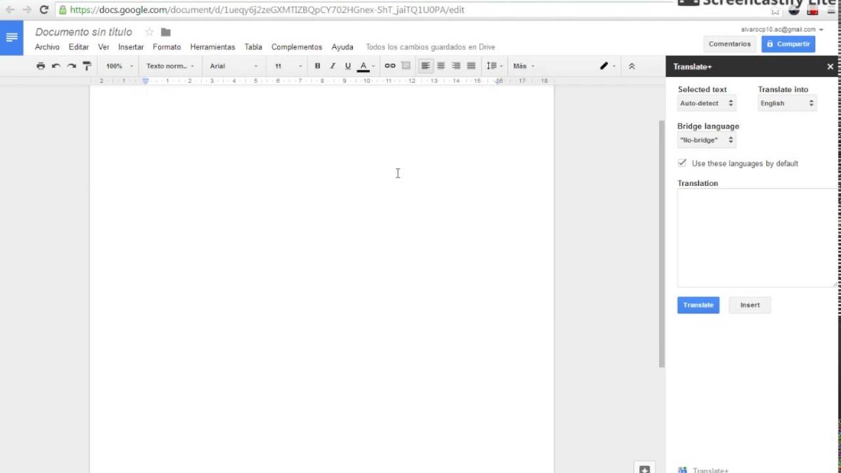Screen dimensions: 841x473
Task: Star the document Documento sin título
Action: 149,32
